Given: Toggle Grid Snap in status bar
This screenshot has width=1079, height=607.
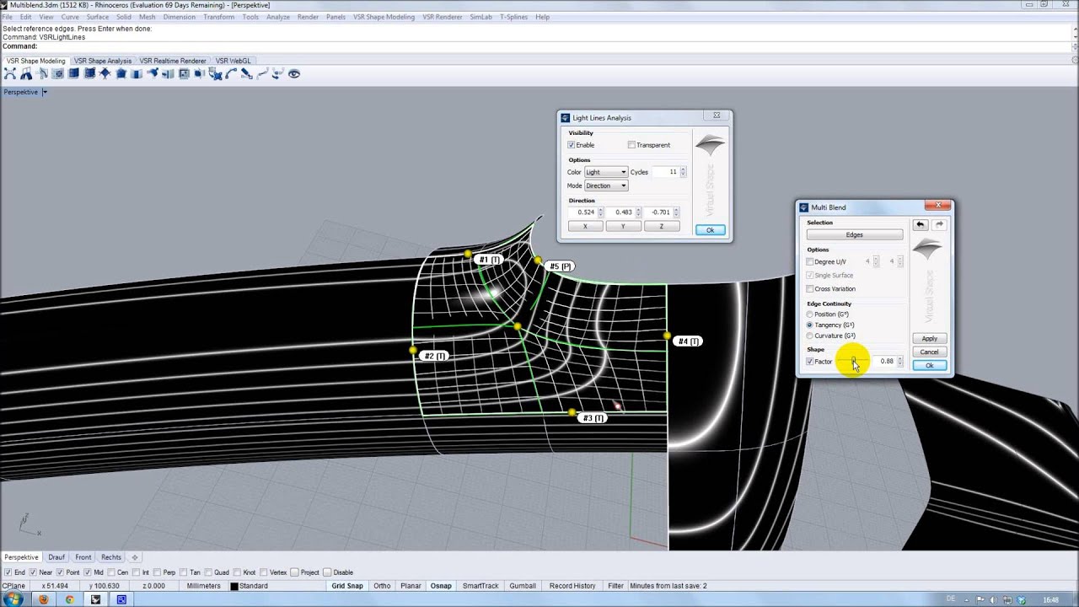Looking at the screenshot, I should pos(347,586).
